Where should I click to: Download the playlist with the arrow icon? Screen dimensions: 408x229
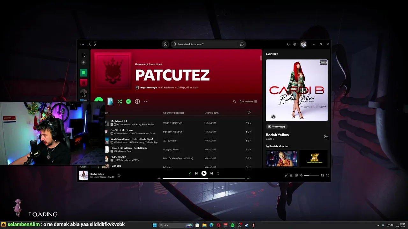click(137, 101)
